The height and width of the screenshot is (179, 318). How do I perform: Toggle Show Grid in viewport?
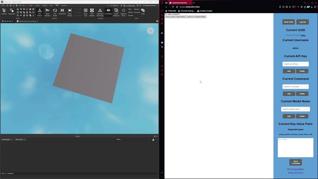point(86,12)
